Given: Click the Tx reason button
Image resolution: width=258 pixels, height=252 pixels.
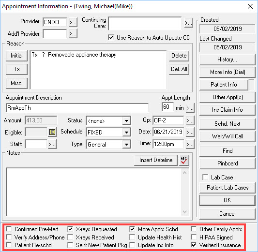Looking at the screenshot, I should click(16, 69).
